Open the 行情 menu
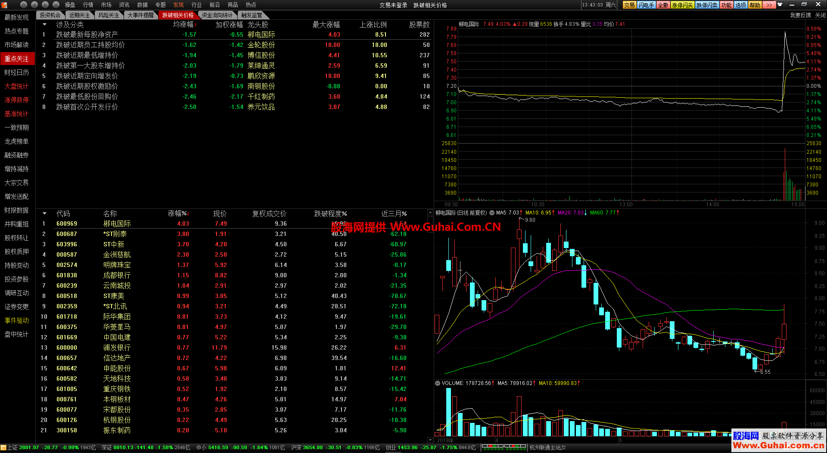The width and height of the screenshot is (827, 453). click(x=88, y=5)
